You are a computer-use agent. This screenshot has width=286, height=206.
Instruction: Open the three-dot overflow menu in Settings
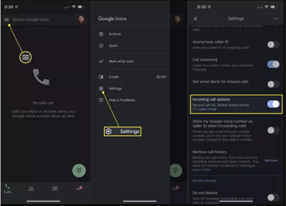click(x=276, y=19)
